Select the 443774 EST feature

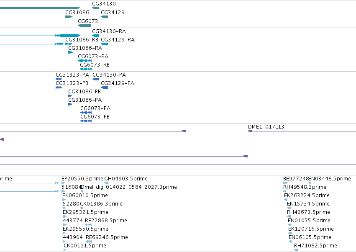[x=65, y=225]
